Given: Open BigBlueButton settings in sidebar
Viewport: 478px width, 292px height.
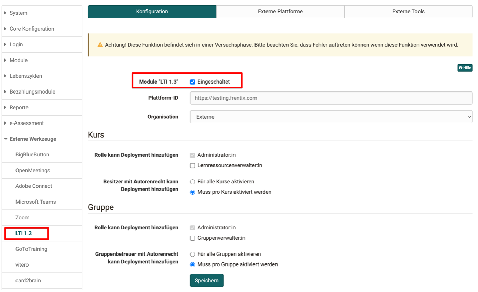Looking at the screenshot, I should click(32, 155).
